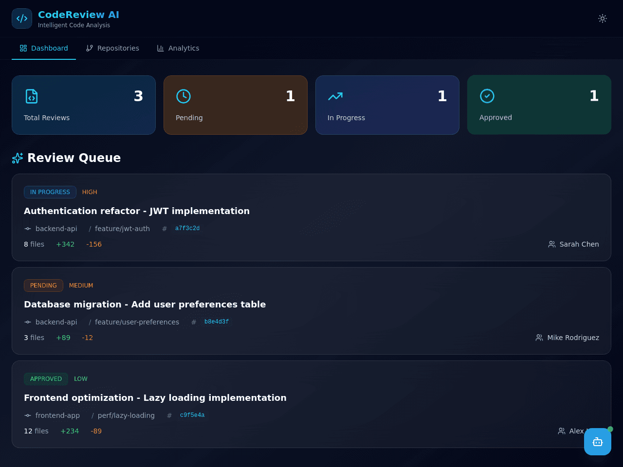
Task: Click the 8 files count
Action: point(34,244)
